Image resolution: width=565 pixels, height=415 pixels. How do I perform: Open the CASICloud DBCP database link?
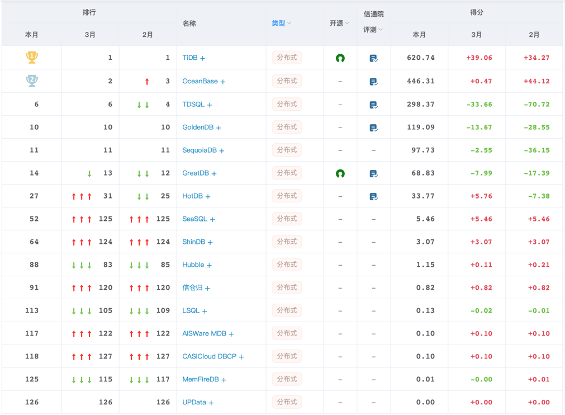(x=210, y=357)
